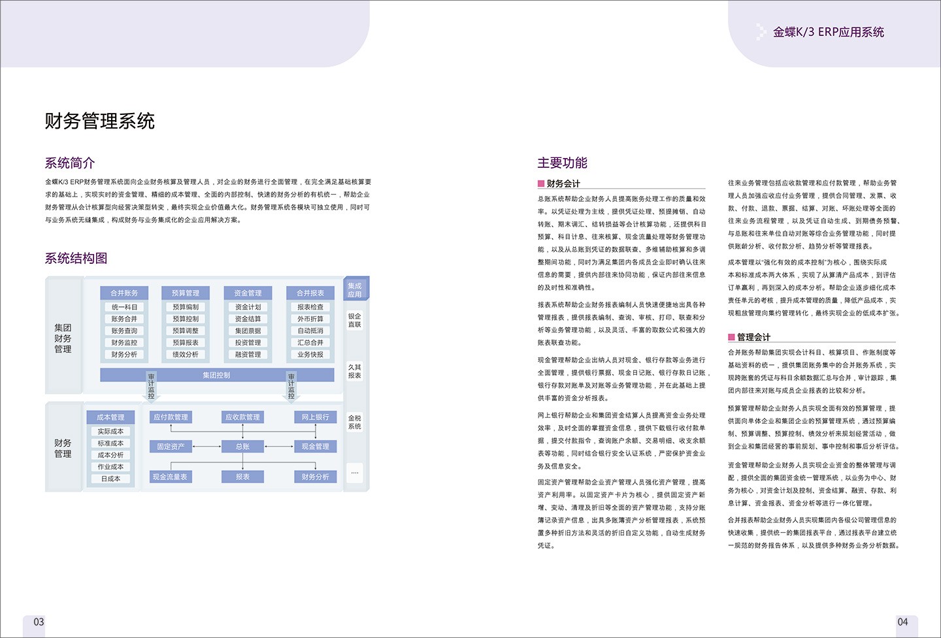The image size is (941, 638).
Task: Click the 网上银行 box
Action: tap(316, 417)
